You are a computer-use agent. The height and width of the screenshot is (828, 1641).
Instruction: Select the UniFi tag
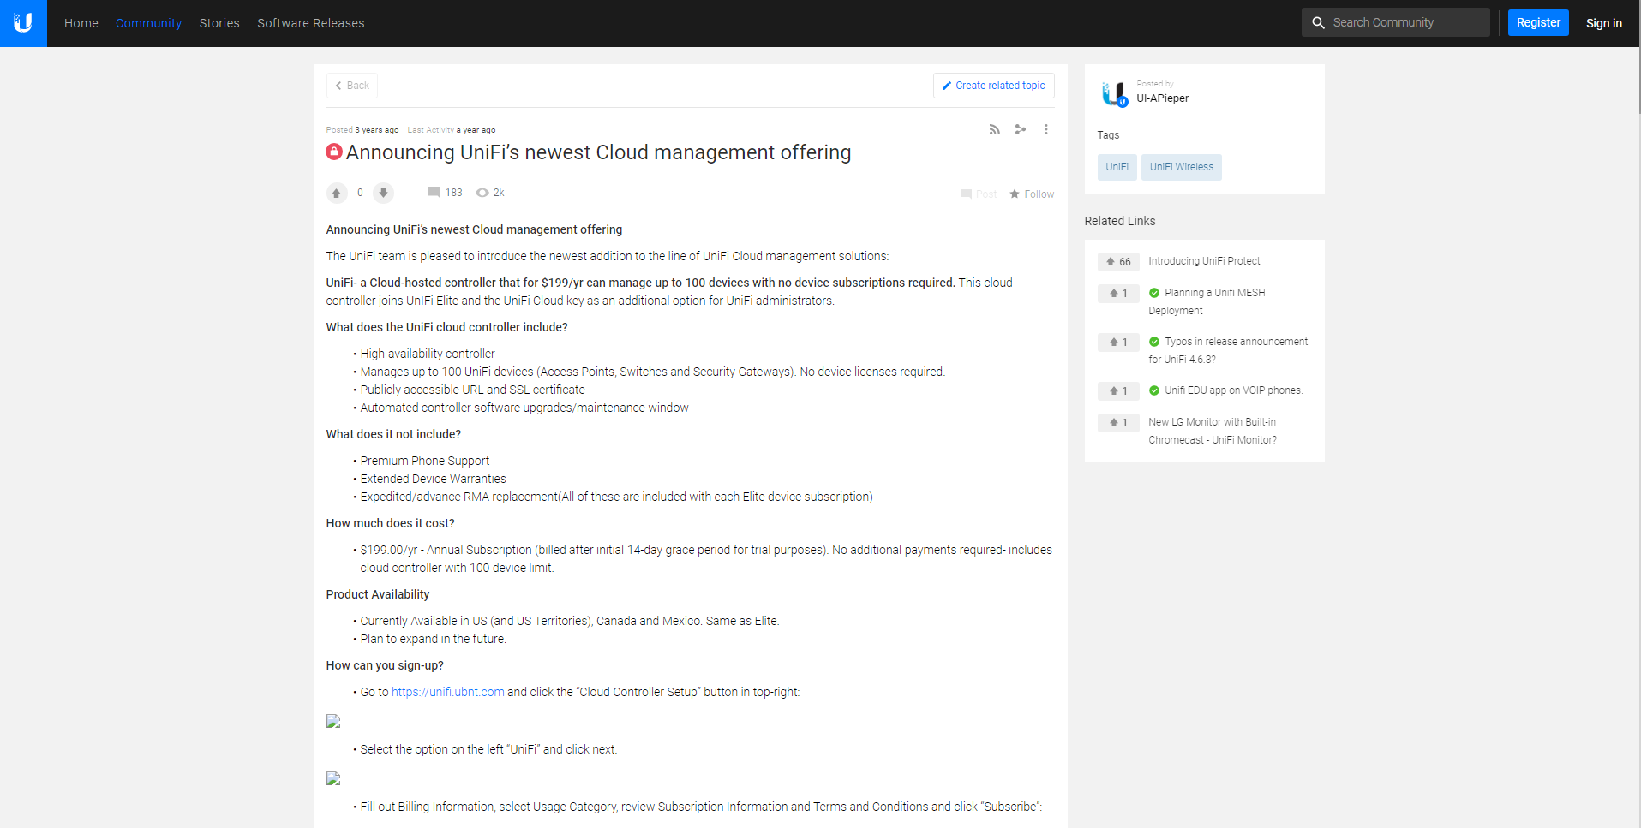(1117, 167)
